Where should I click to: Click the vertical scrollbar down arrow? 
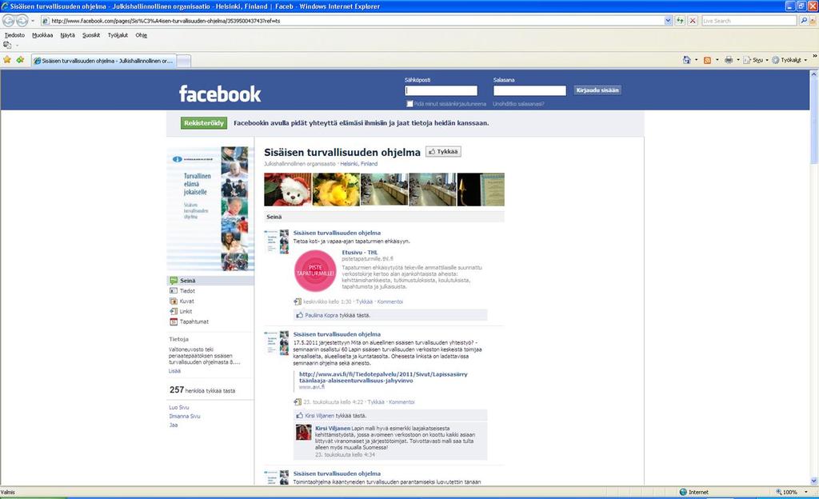point(813,481)
